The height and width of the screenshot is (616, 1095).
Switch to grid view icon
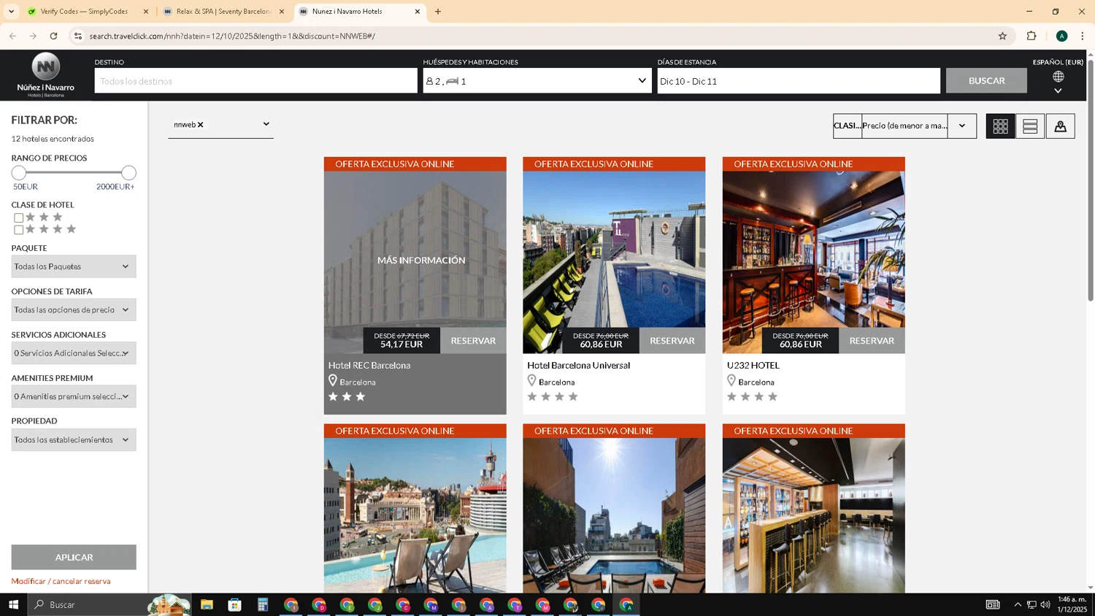pos(1000,126)
